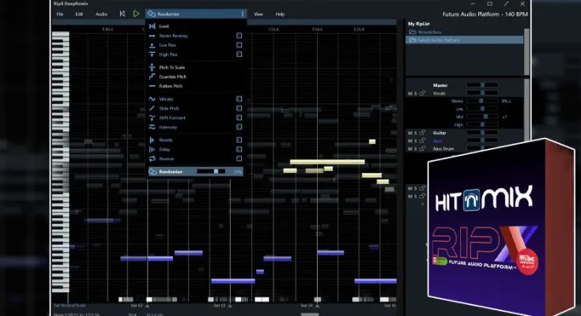This screenshot has height=316, width=581.
Task: Solo the Guitar layer
Action: pos(415,132)
